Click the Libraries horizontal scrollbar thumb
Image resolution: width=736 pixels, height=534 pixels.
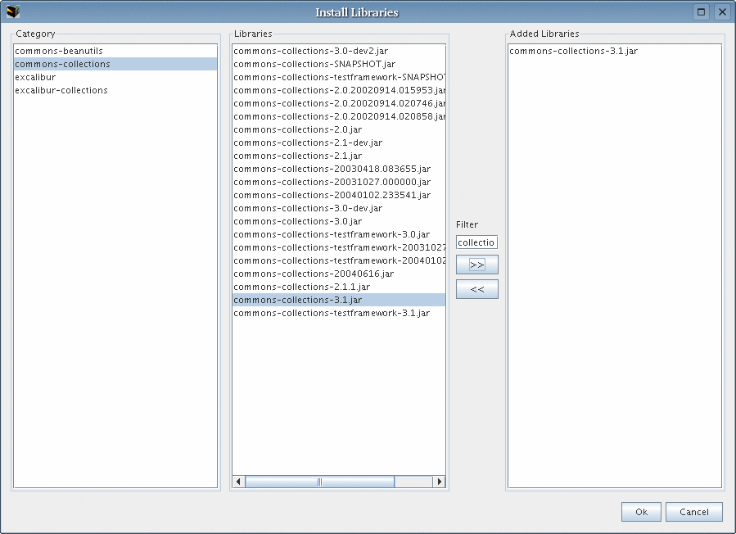click(x=319, y=482)
